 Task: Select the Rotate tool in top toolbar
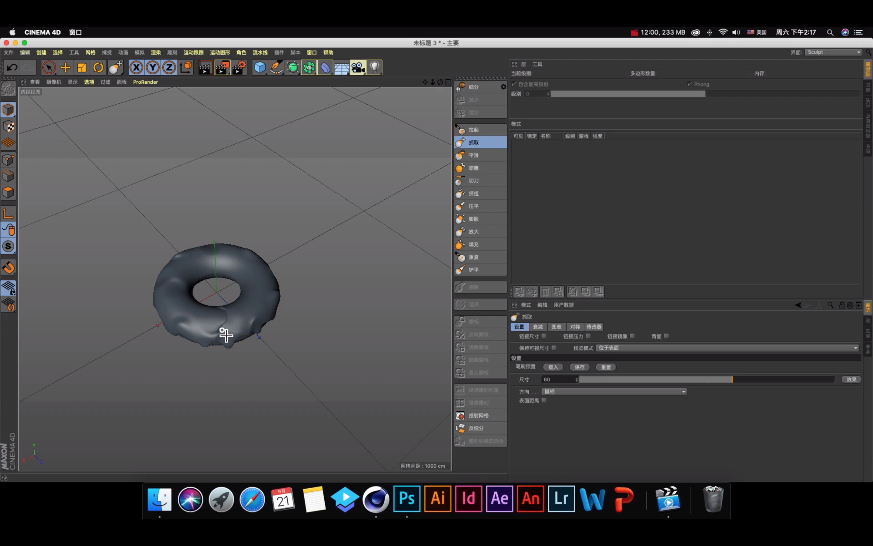point(98,68)
